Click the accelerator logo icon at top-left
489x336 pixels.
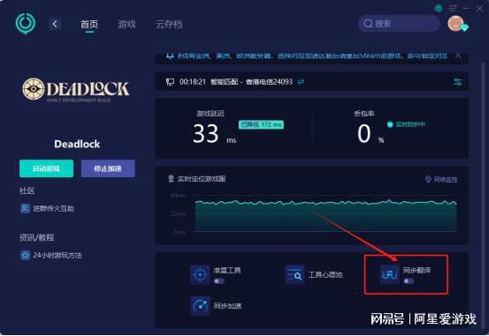[x=26, y=23]
